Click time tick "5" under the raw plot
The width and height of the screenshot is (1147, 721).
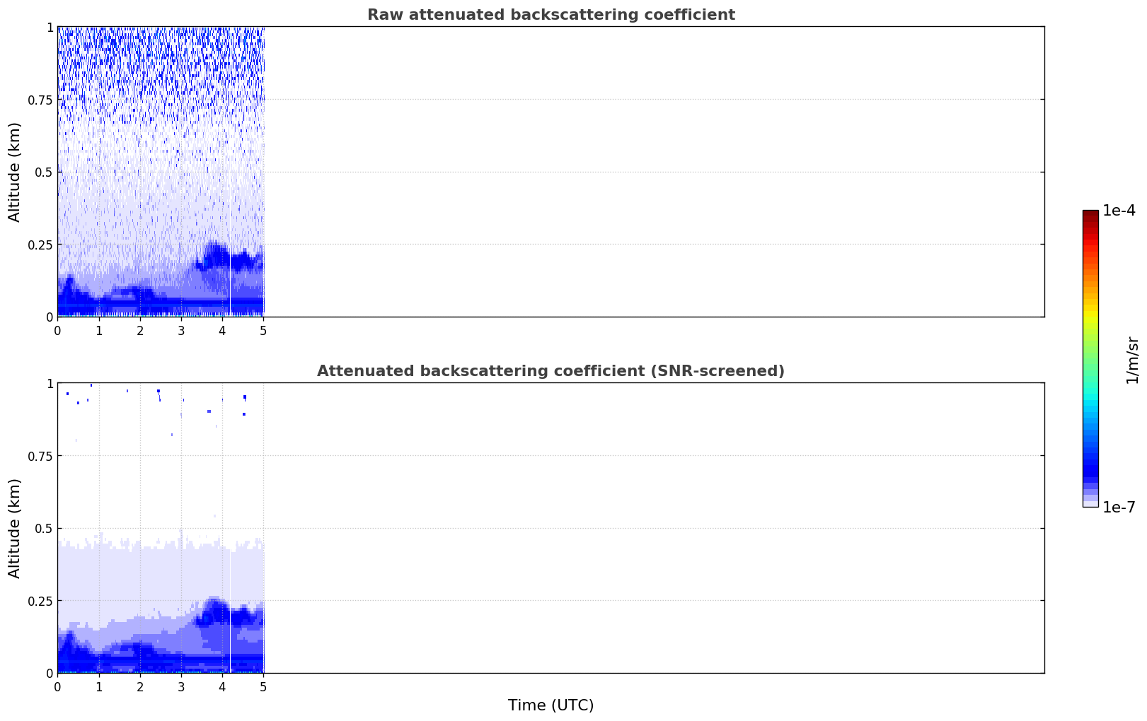[x=263, y=330]
